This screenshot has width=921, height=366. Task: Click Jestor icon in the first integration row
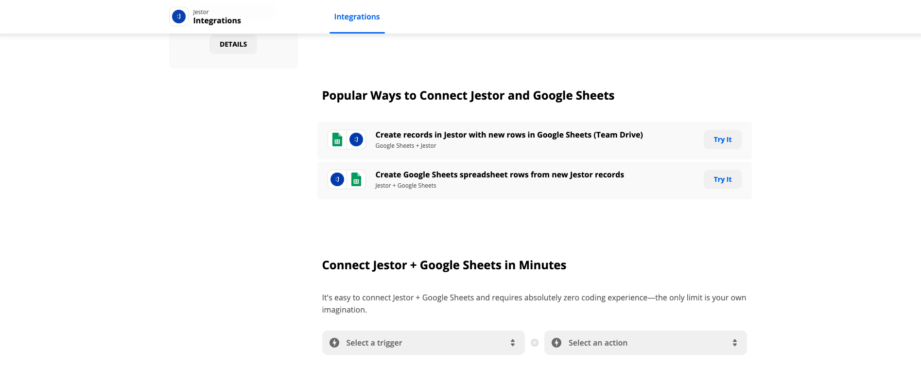(x=356, y=139)
